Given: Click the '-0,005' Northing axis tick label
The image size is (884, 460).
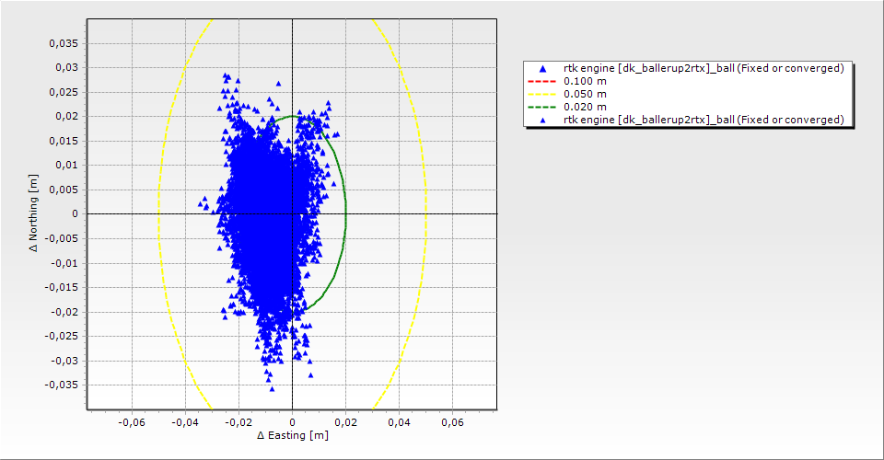Looking at the screenshot, I should pos(62,238).
